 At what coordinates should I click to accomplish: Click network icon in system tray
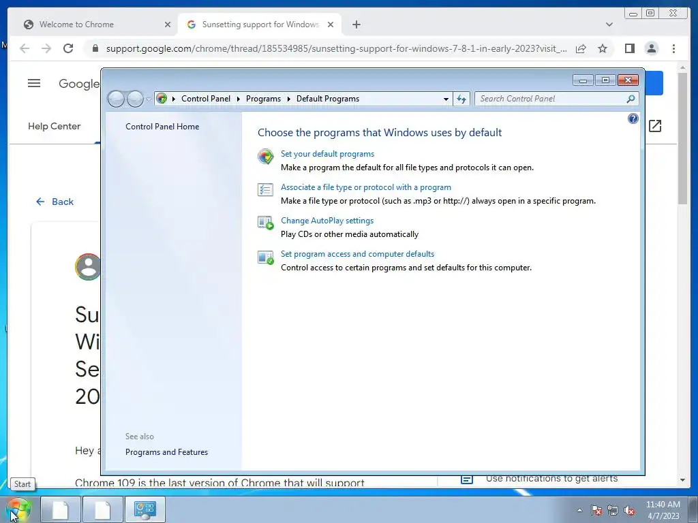(x=613, y=510)
